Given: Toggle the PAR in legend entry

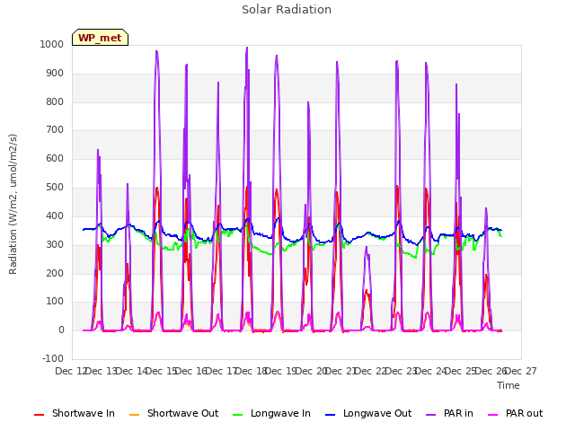Looking at the screenshot, I should (x=449, y=413).
